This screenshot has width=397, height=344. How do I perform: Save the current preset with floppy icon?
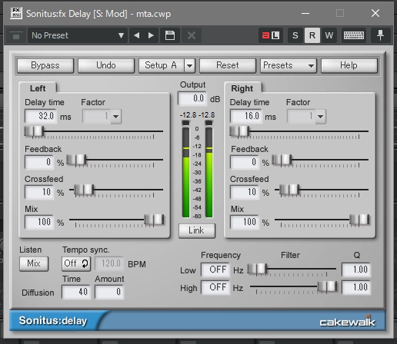tap(170, 35)
